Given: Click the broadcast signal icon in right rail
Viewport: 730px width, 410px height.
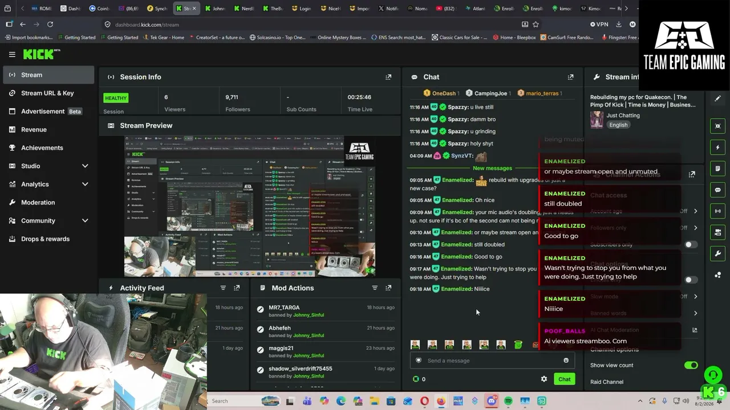Looking at the screenshot, I should (x=718, y=211).
